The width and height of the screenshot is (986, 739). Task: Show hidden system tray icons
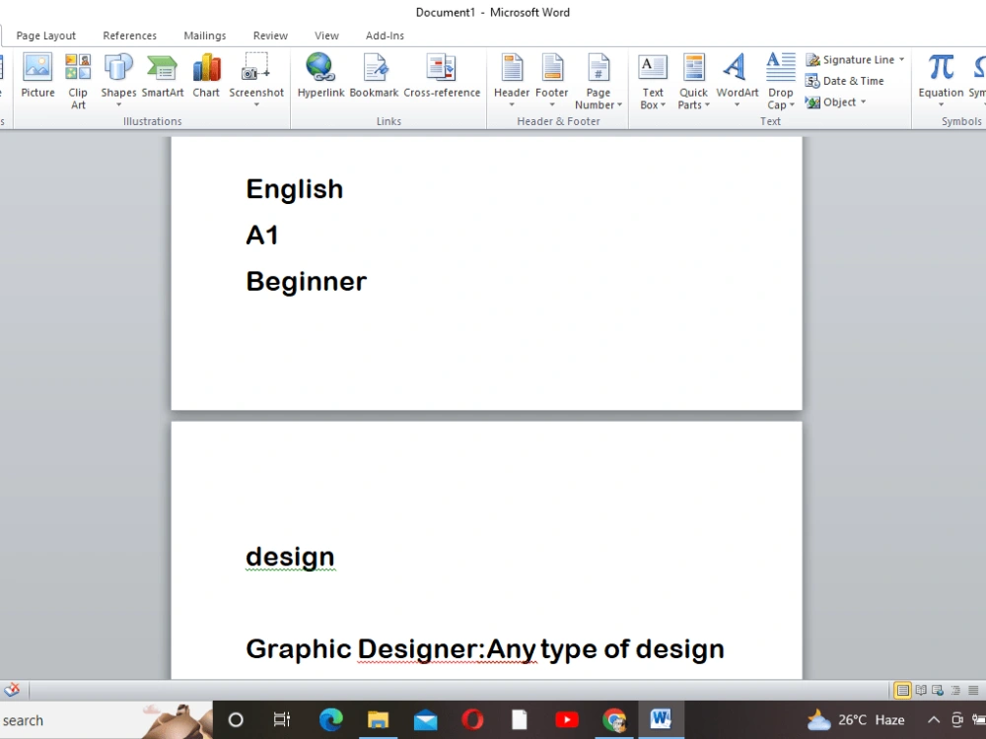click(934, 720)
